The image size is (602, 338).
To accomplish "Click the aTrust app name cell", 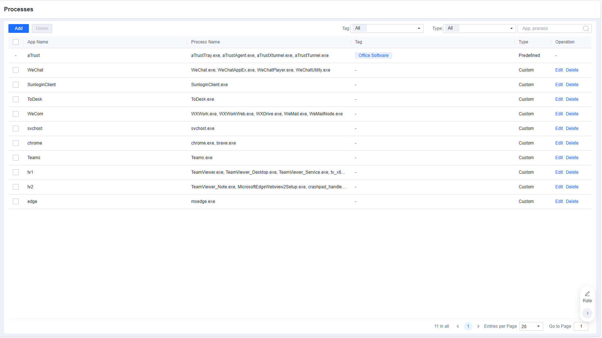I will coord(34,55).
